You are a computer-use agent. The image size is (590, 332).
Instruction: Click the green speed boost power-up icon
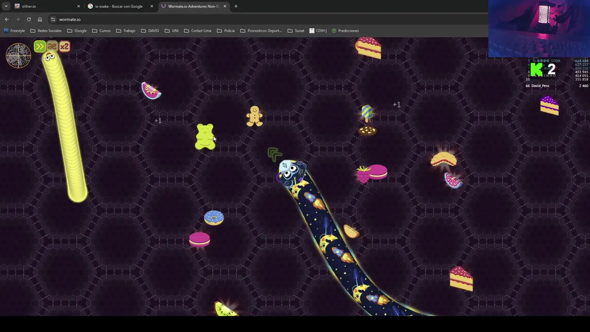40,46
